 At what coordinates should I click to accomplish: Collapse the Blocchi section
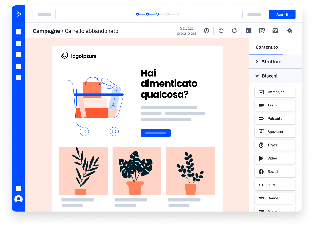point(276,76)
